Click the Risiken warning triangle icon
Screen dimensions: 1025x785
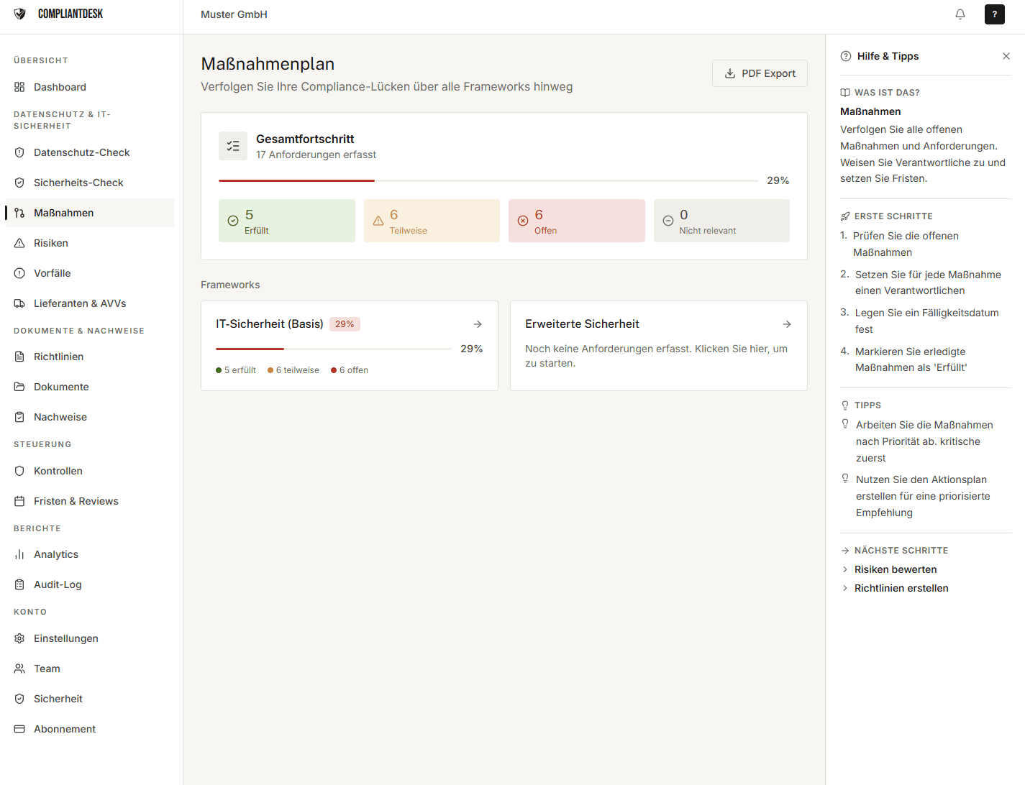tap(19, 243)
